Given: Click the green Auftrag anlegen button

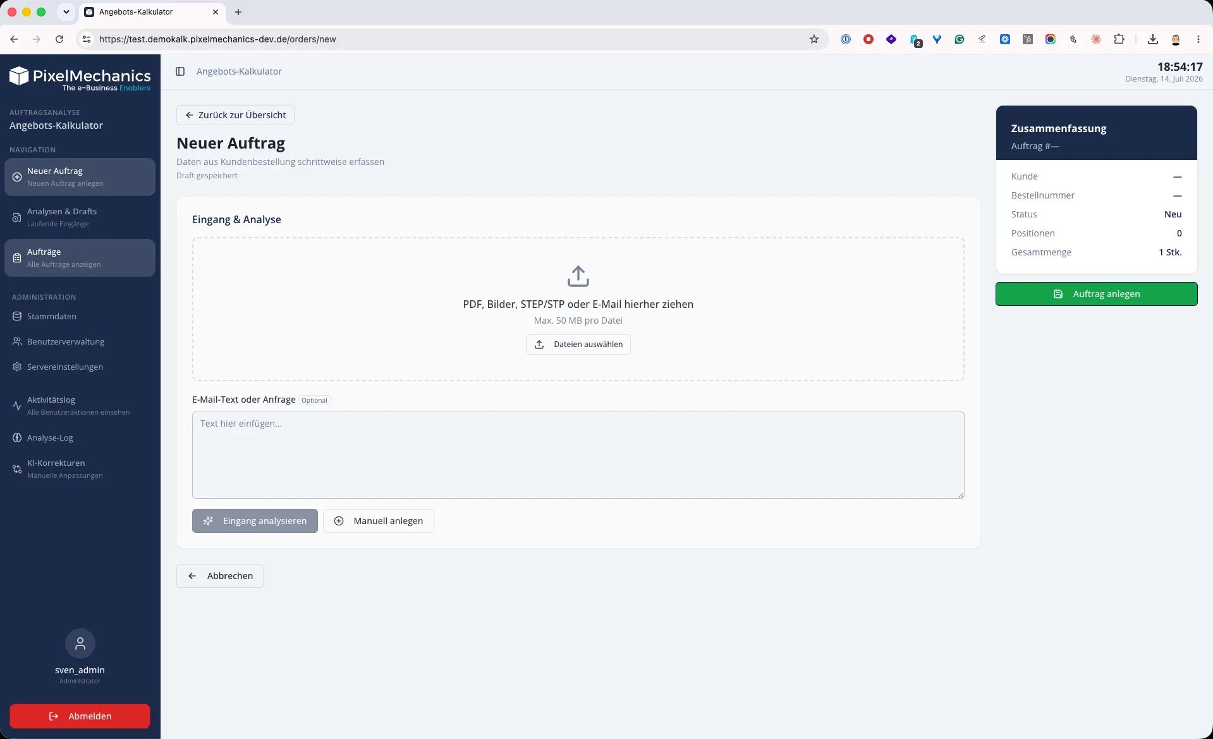Looking at the screenshot, I should (x=1096, y=294).
